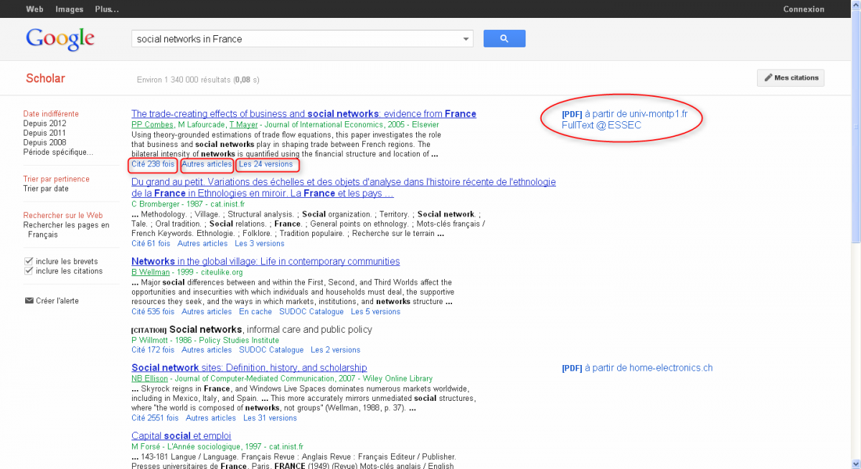Open 'Social network sites: Definition, history' result
The image size is (861, 469).
point(249,368)
